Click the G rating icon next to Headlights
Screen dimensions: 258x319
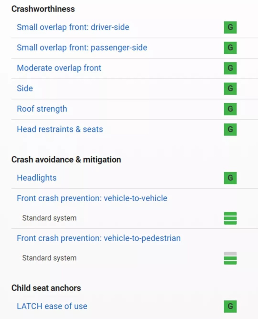tap(230, 178)
